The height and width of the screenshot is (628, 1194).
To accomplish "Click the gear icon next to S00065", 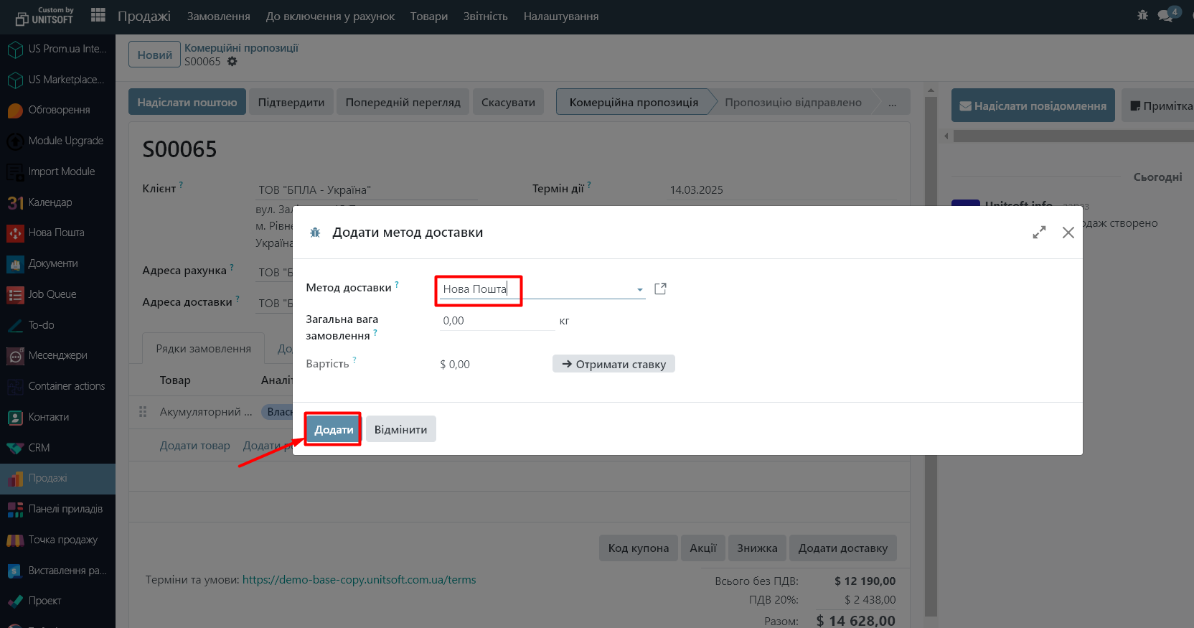I will [232, 62].
